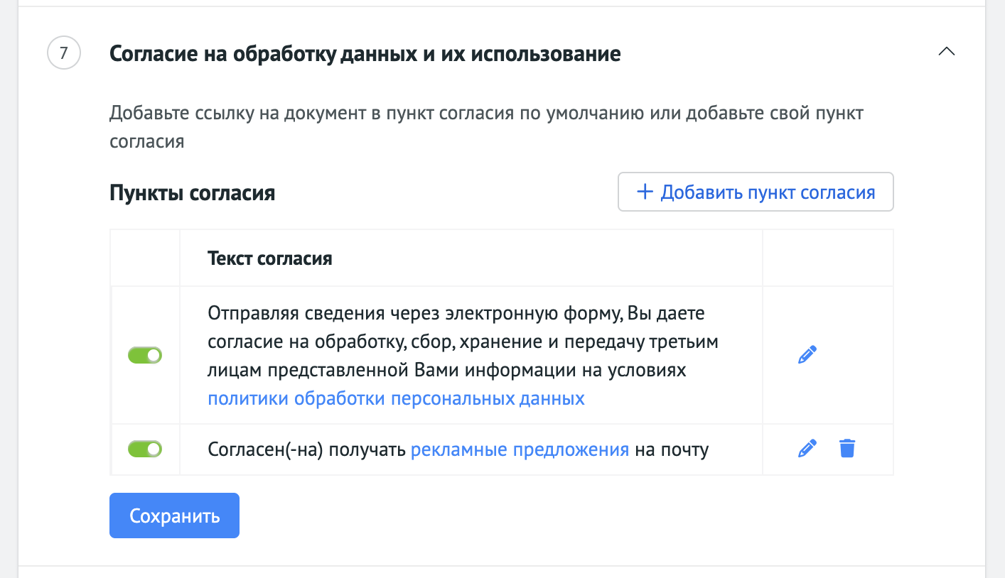The image size is (1005, 578).
Task: Select the empty header cell above the toggles
Action: click(146, 258)
